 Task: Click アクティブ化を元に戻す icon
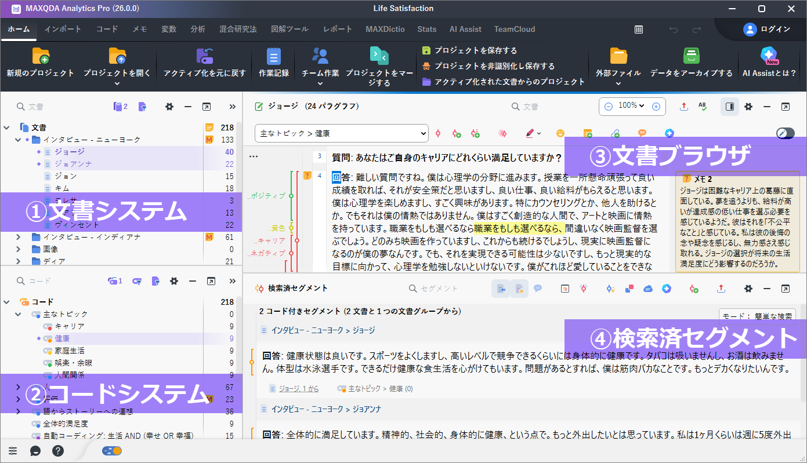tap(205, 56)
